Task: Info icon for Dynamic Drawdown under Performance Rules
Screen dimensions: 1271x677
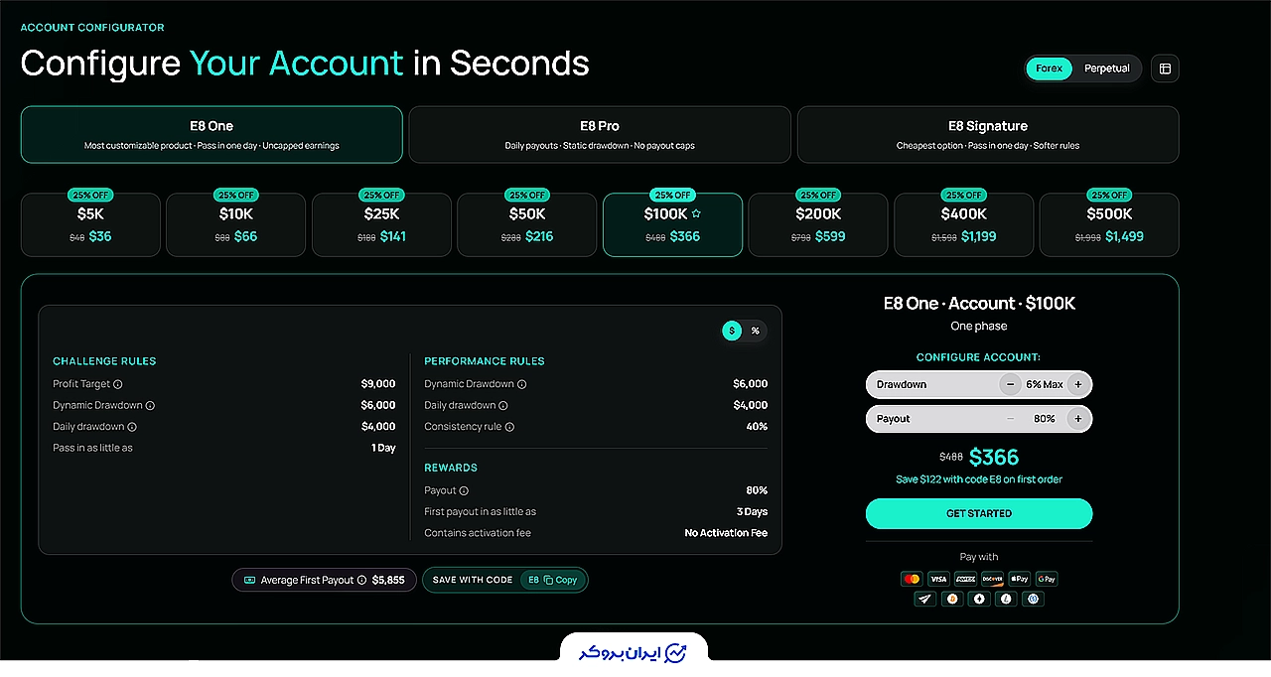Action: click(x=521, y=384)
